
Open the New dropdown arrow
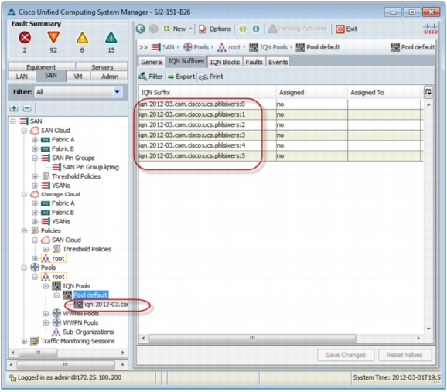[x=191, y=29]
